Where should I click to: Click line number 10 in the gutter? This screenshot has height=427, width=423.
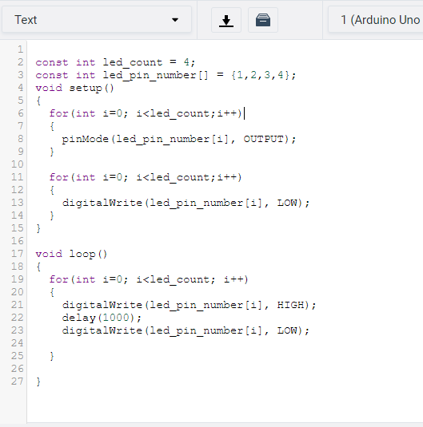pos(18,164)
